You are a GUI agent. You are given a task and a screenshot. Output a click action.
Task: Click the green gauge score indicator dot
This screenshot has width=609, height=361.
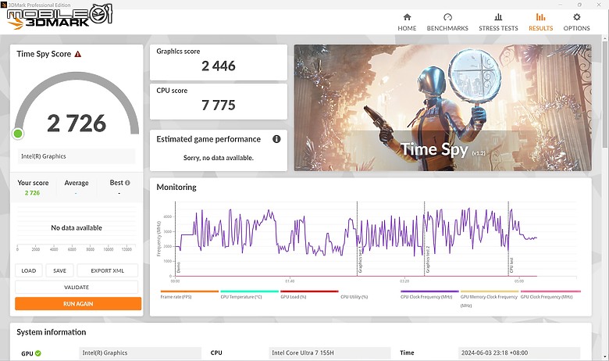tap(18, 134)
